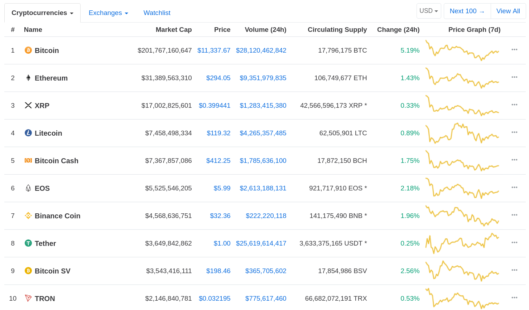Open the Bitcoin Cash name link
This screenshot has height=310, width=529.
57,161
